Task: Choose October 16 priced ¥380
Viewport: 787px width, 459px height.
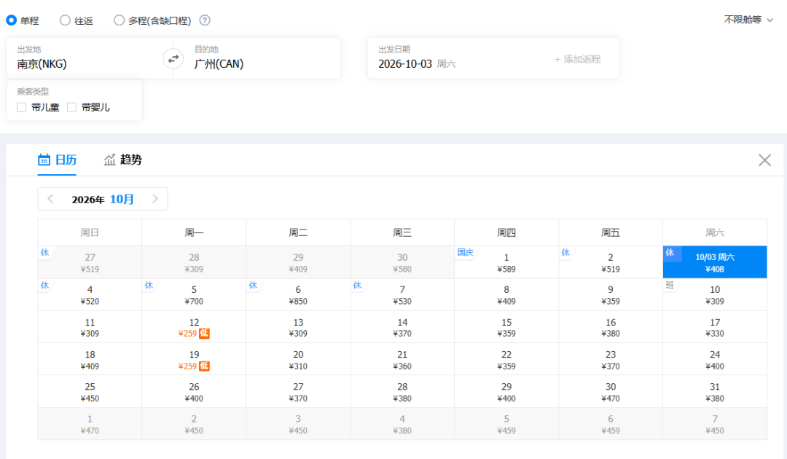Action: (x=611, y=327)
